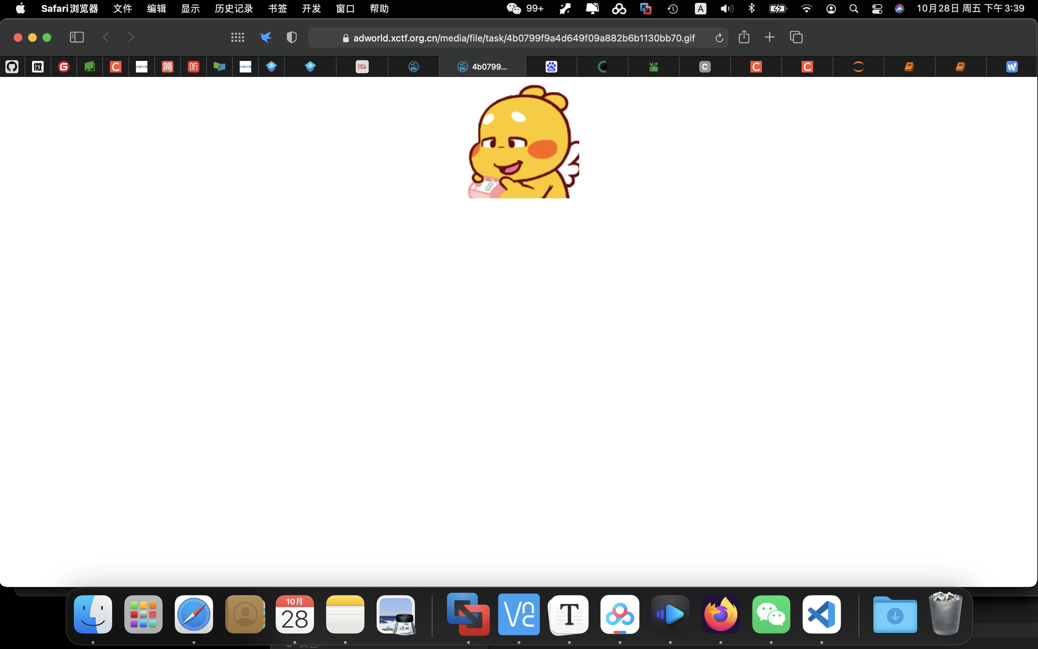Open the volume control in menu bar
Viewport: 1038px width, 649px height.
[727, 9]
